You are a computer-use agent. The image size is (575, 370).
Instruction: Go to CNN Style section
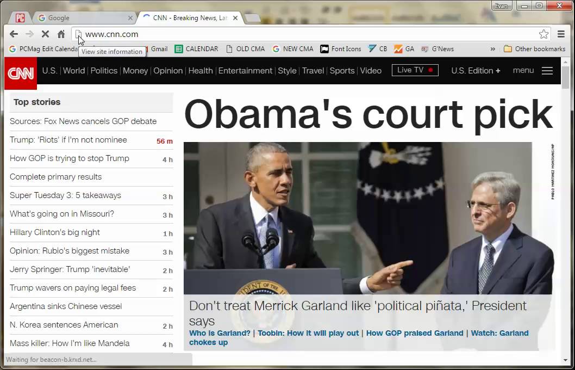tap(287, 71)
